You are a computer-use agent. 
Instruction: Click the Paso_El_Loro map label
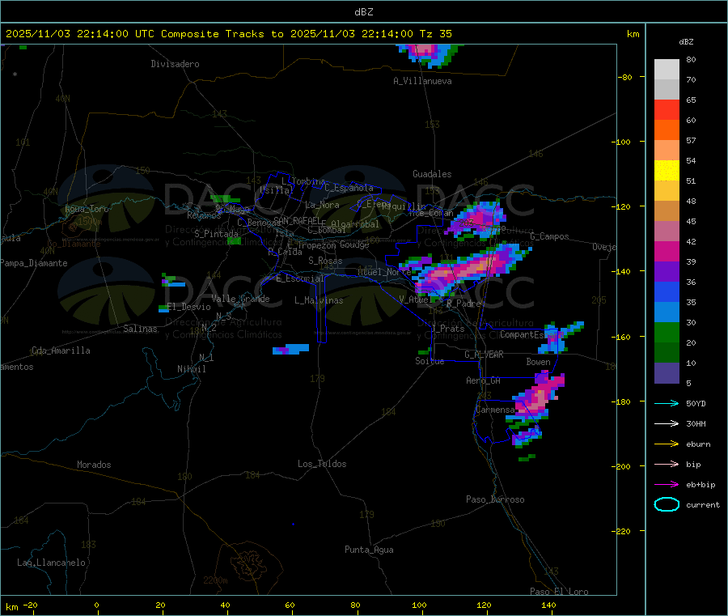click(x=559, y=592)
